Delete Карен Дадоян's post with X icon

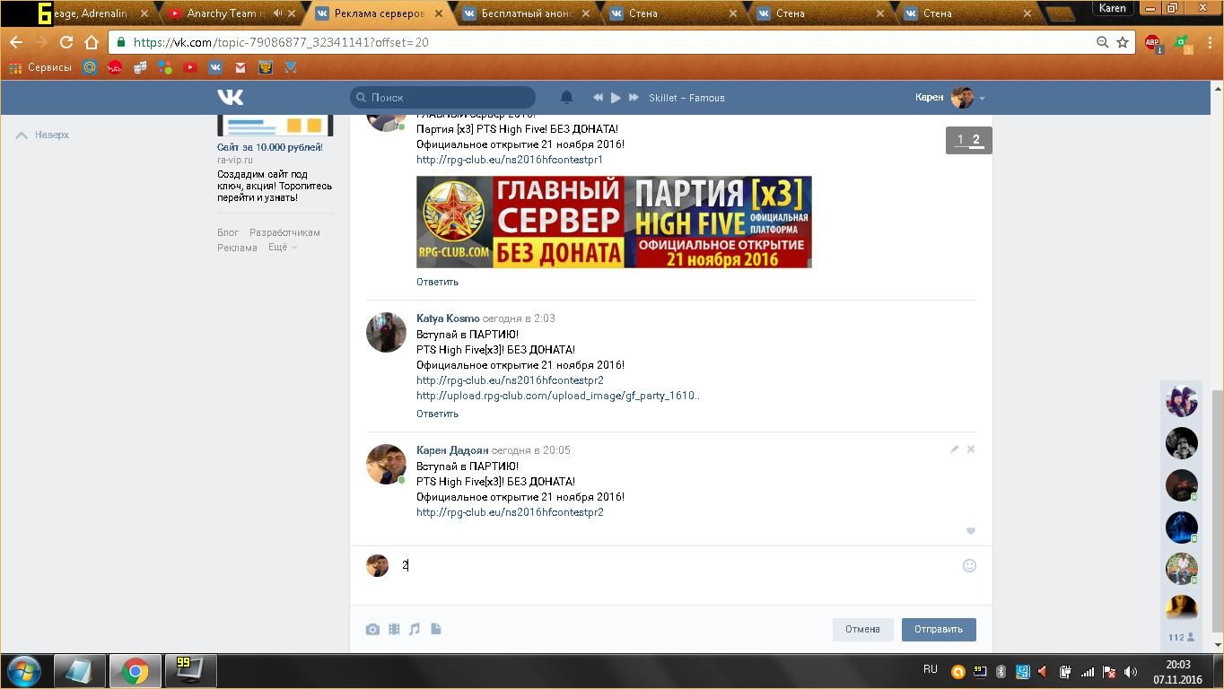(x=970, y=449)
